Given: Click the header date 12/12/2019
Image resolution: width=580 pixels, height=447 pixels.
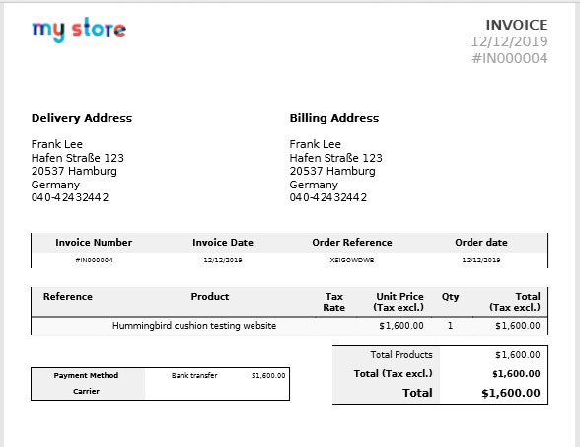Looking at the screenshot, I should tap(509, 41).
